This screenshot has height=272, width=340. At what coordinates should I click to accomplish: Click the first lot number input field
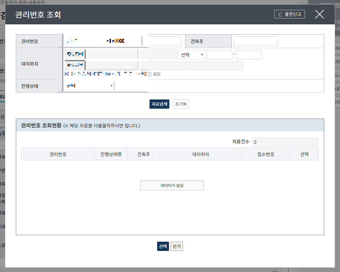pyautogui.click(x=219, y=54)
